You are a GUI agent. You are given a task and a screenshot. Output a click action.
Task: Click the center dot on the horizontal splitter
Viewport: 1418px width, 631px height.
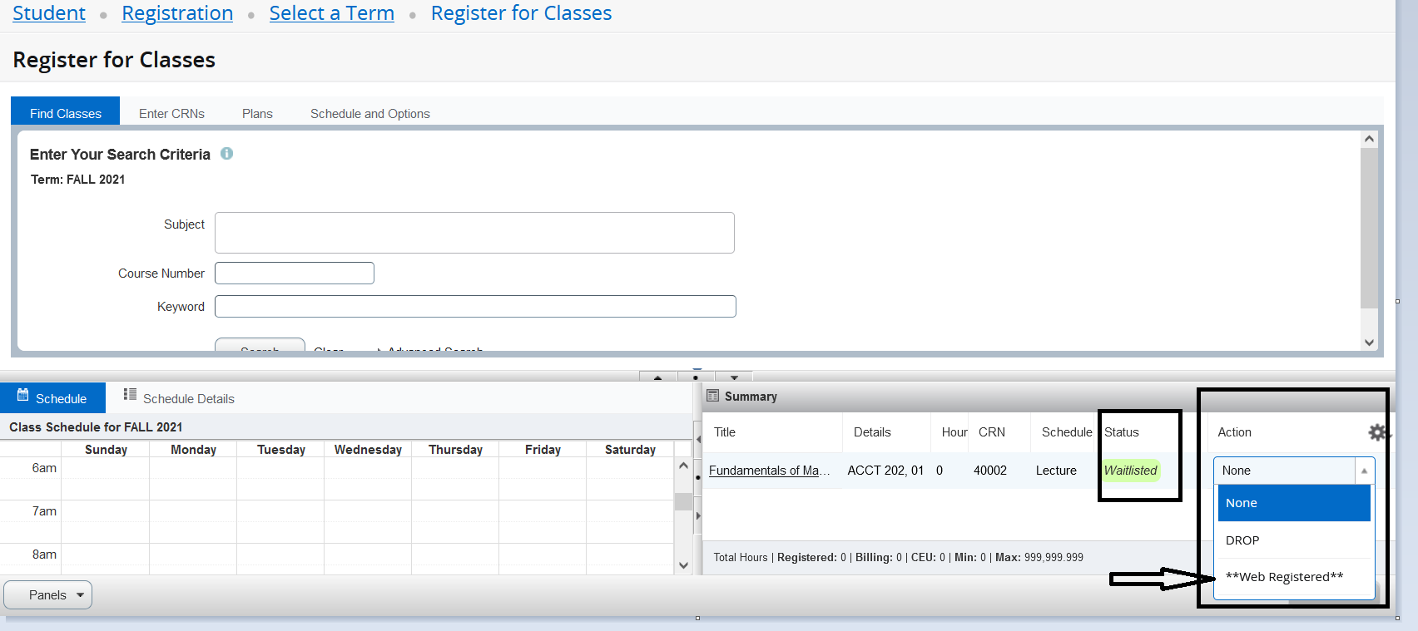pyautogui.click(x=696, y=377)
